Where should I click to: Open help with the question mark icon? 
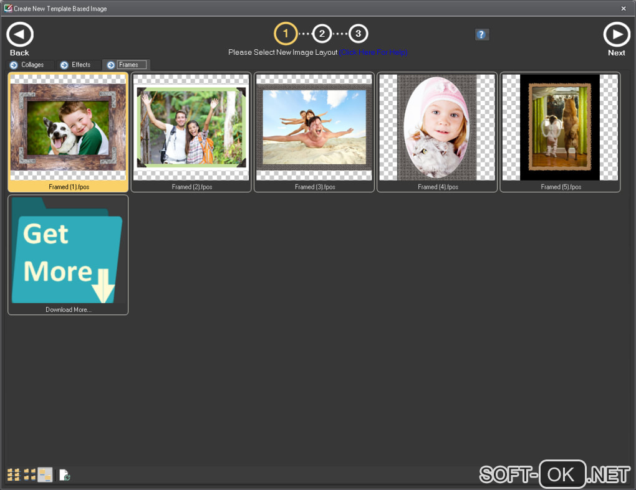[481, 34]
